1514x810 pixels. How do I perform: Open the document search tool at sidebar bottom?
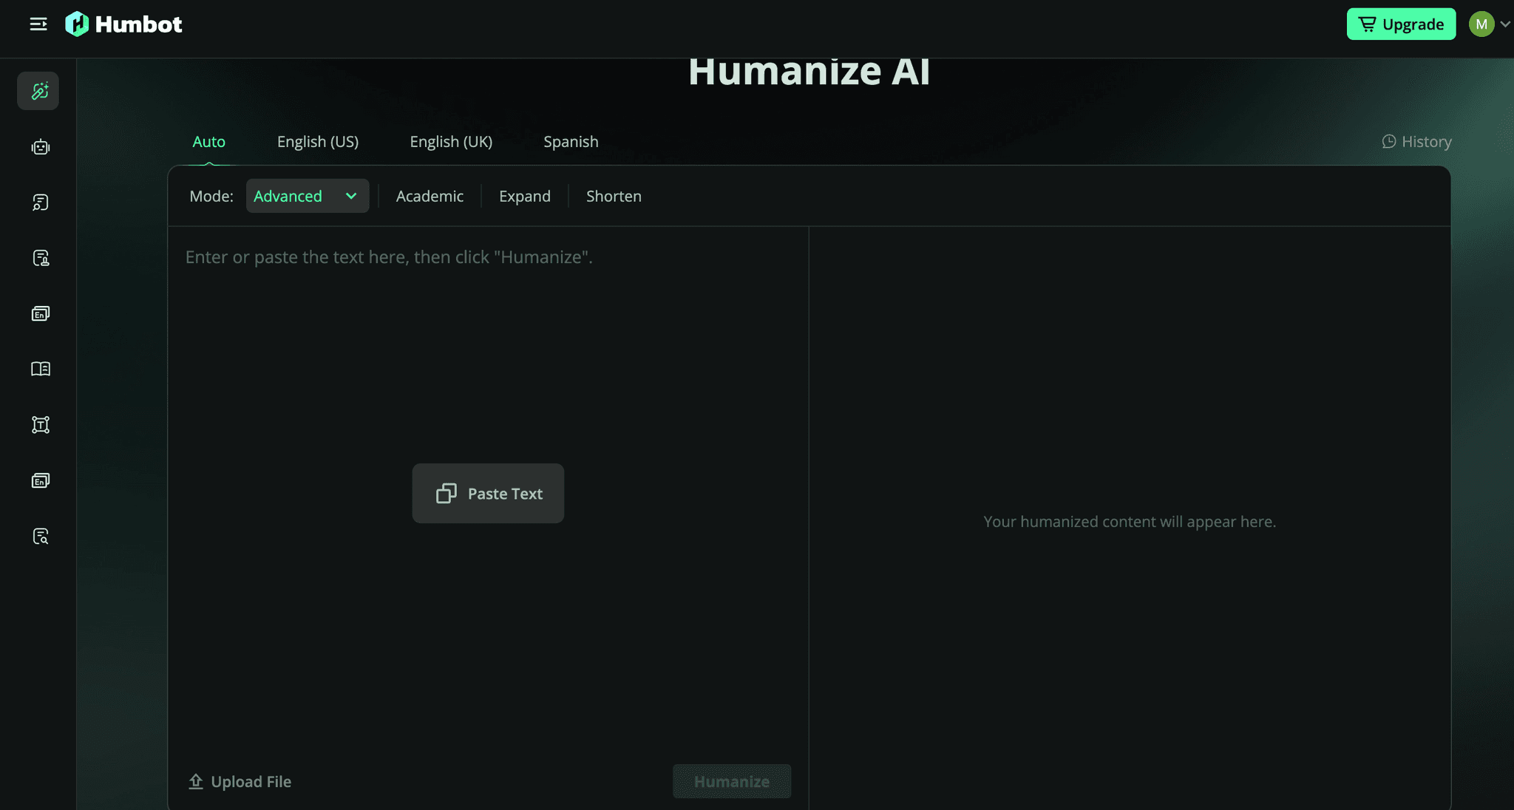coord(38,537)
